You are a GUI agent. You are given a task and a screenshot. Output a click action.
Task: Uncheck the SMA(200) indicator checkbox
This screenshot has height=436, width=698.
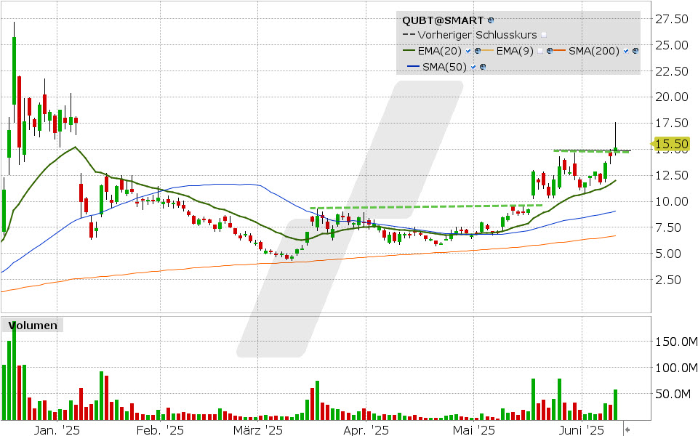(x=626, y=51)
